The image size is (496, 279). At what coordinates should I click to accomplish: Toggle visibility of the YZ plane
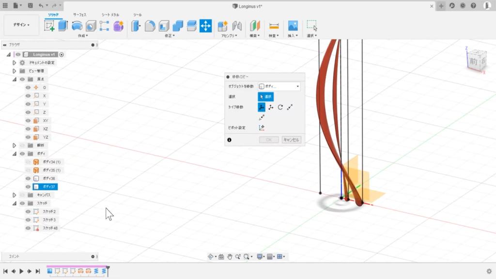(x=28, y=137)
